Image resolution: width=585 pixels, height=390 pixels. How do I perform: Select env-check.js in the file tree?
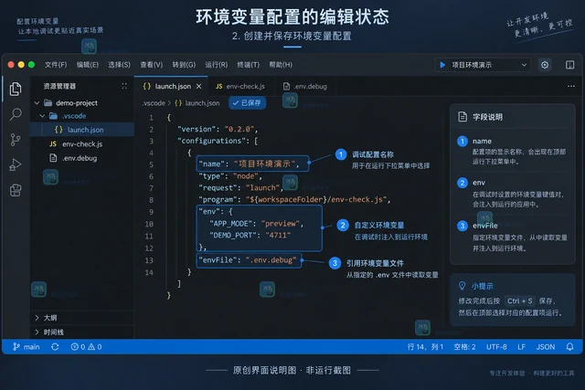click(82, 144)
